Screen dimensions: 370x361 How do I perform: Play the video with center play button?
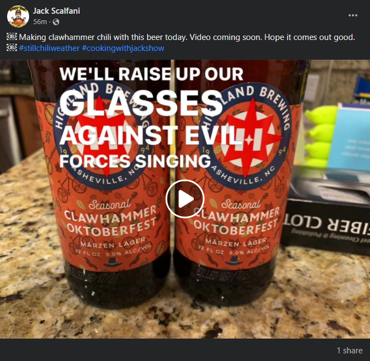pos(185,199)
